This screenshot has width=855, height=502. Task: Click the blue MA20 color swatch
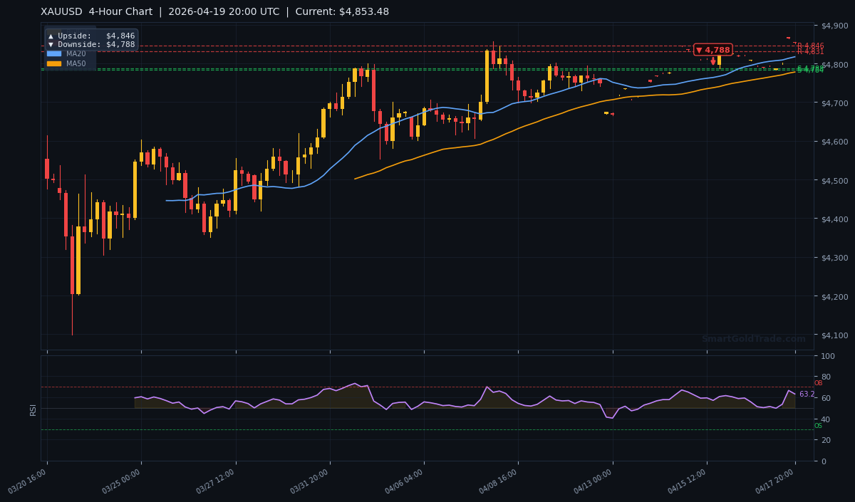55,54
